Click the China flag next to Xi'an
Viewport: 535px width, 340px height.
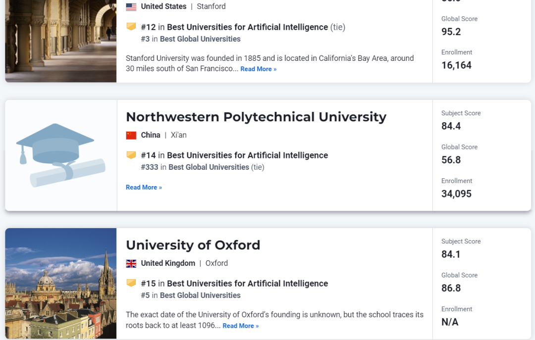(x=130, y=135)
